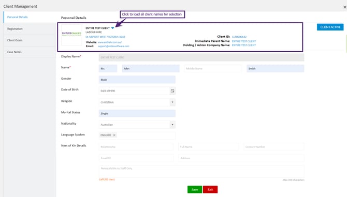This screenshot has width=347, height=197.
Task: Click the Next of Kin Address field
Action: coord(241,158)
